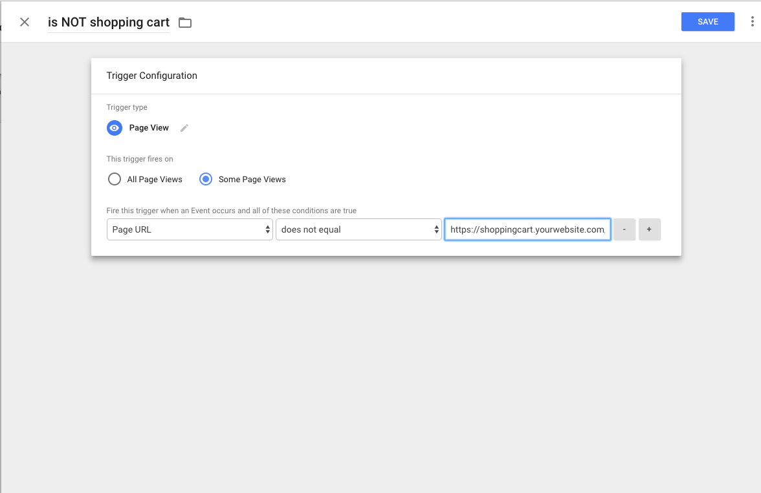Image resolution: width=761 pixels, height=493 pixels.
Task: Click the dropdown arrows on the Page URL selector
Action: (x=267, y=229)
